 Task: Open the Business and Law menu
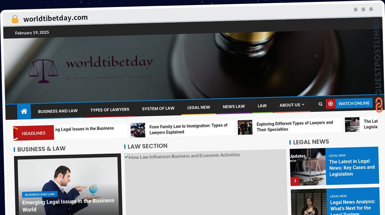point(58,111)
